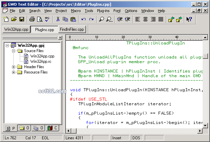Click the Find magnifier icon

(x=101, y=19)
